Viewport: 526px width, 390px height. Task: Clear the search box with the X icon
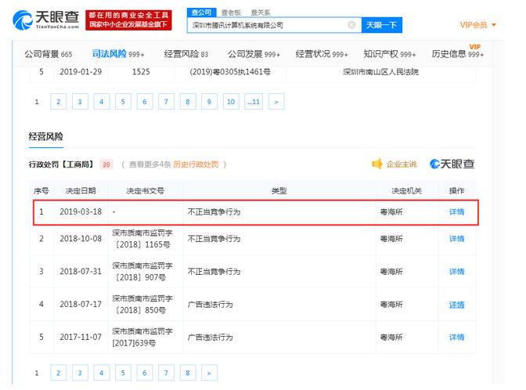[x=351, y=25]
